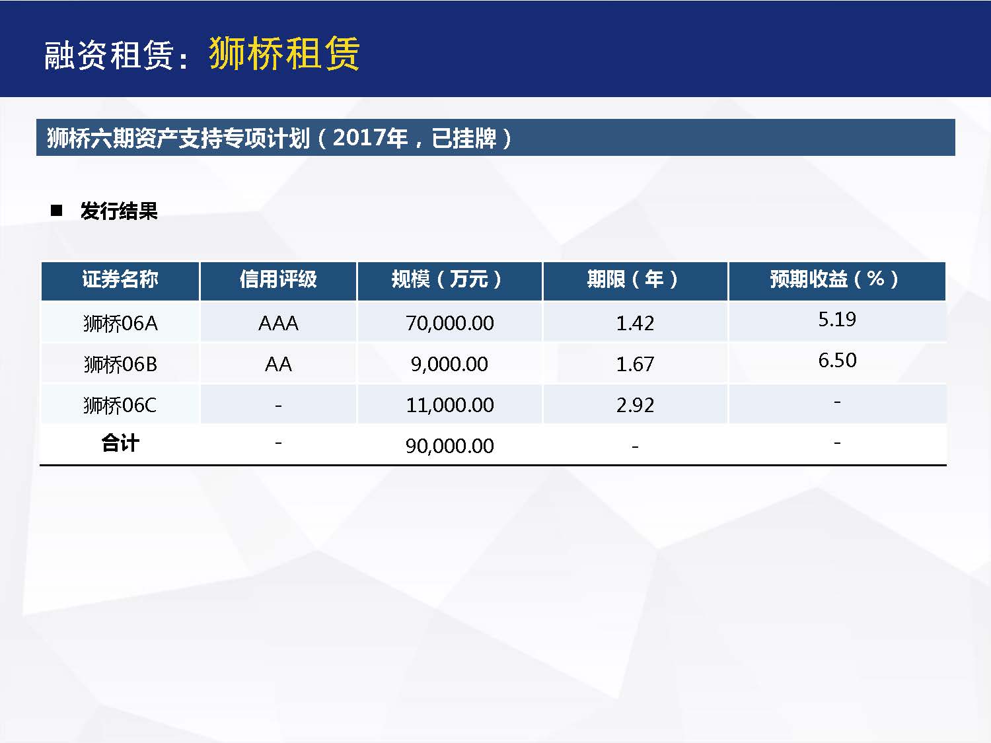This screenshot has width=991, height=743.
Task: Select the banner 狮桥六期资产支持专项计划
Action: (x=495, y=137)
